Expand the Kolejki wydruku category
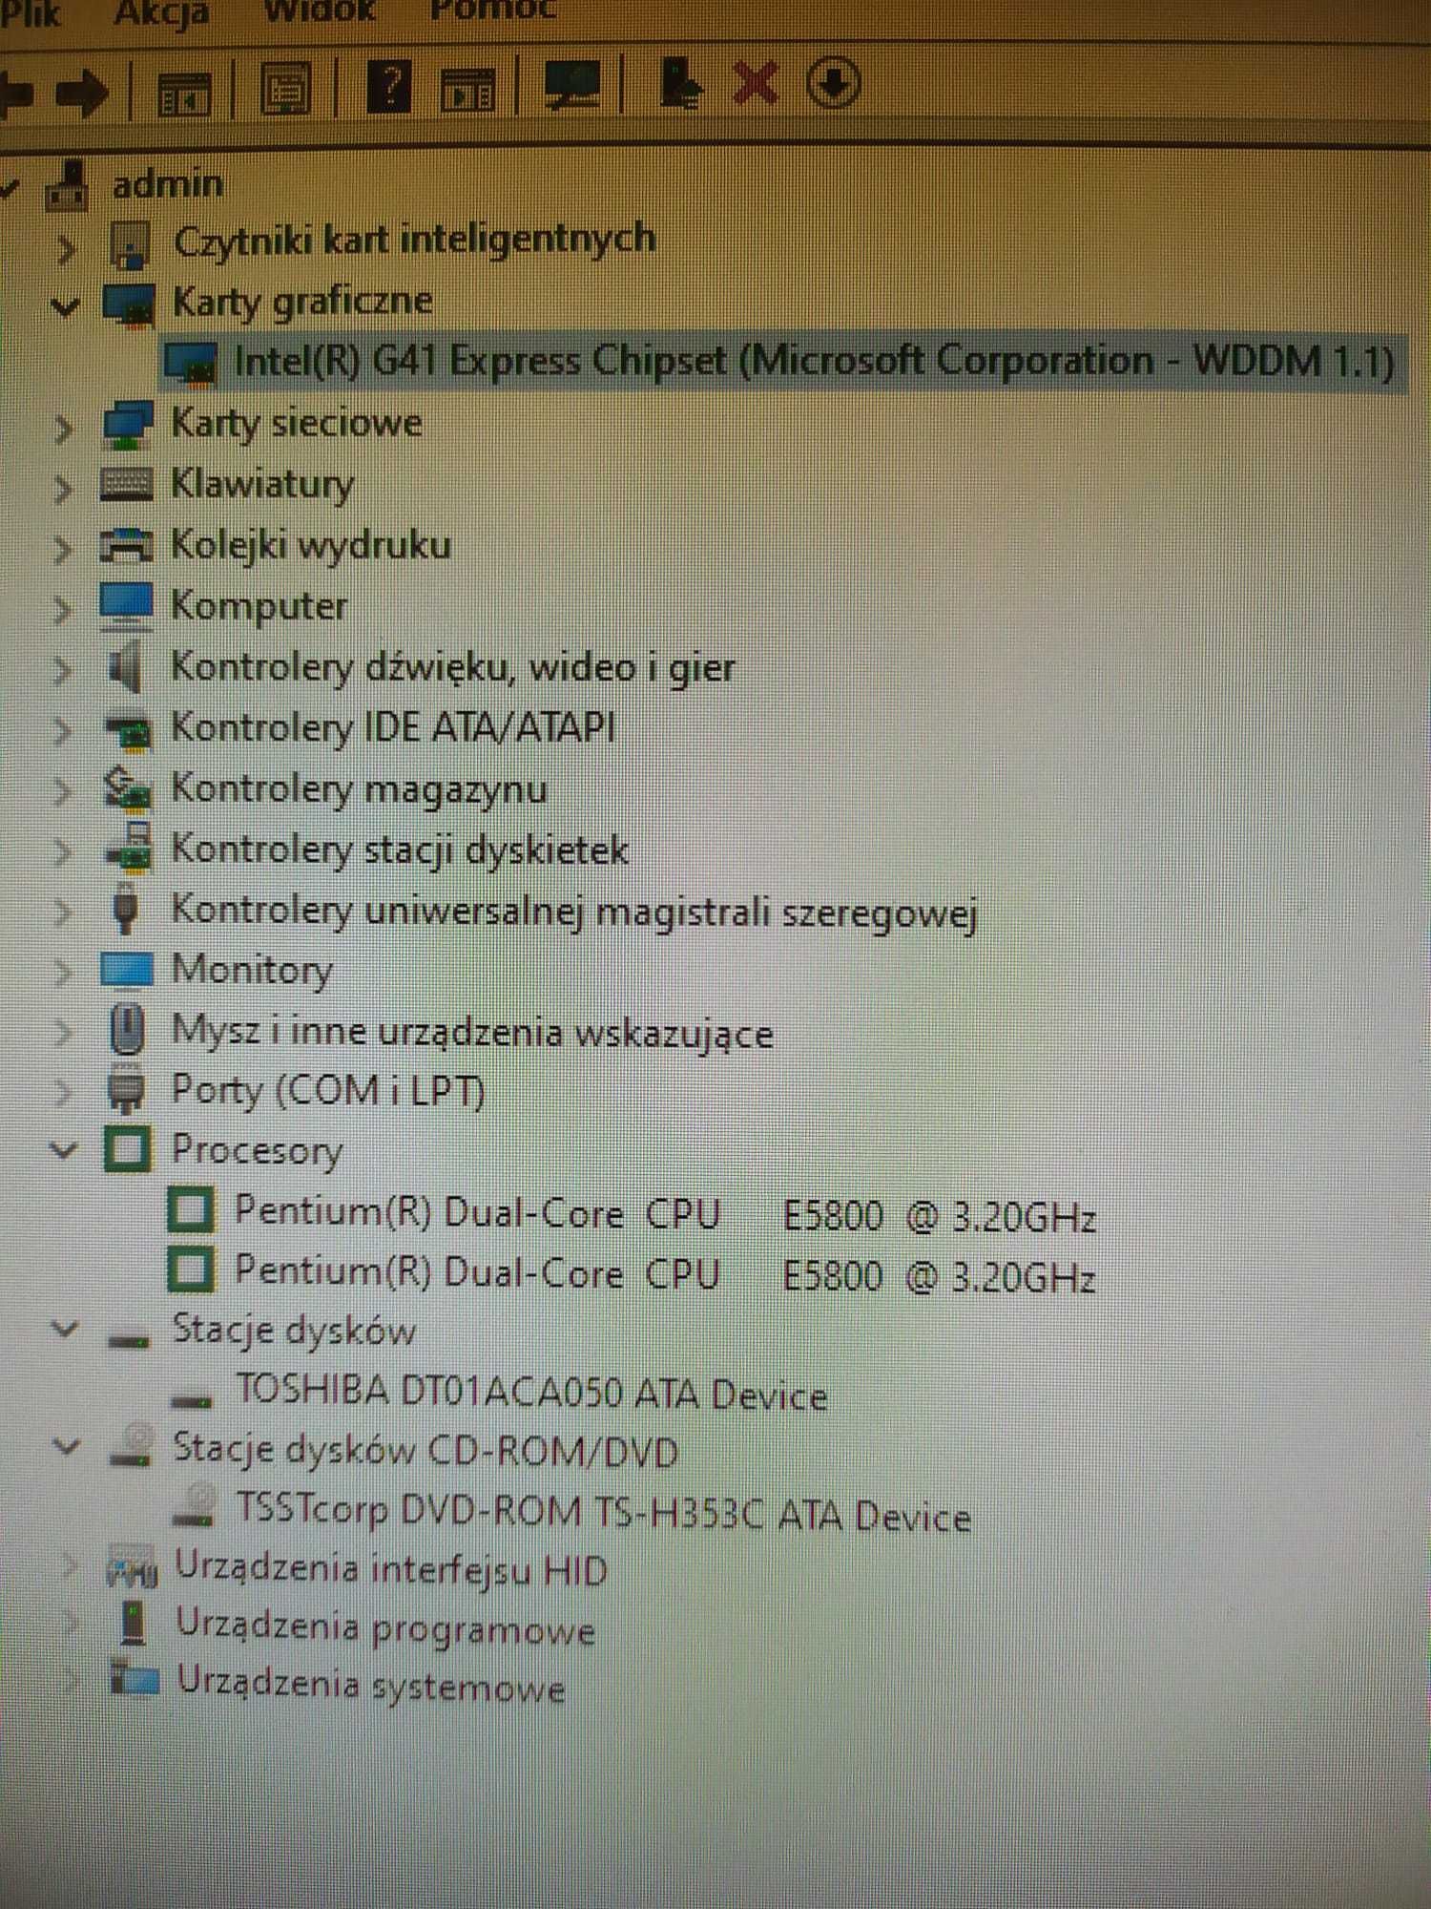This screenshot has height=1909, width=1431. pyautogui.click(x=63, y=550)
